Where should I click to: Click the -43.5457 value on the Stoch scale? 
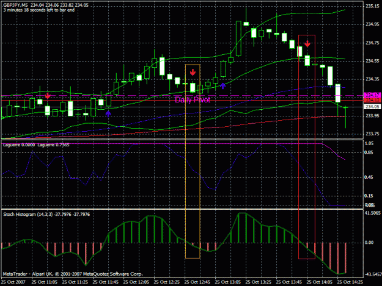[372, 274]
